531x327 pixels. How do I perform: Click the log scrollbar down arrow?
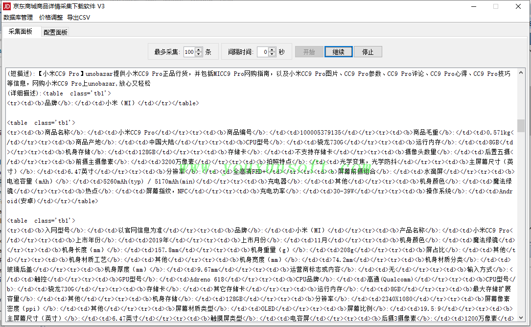click(521, 318)
